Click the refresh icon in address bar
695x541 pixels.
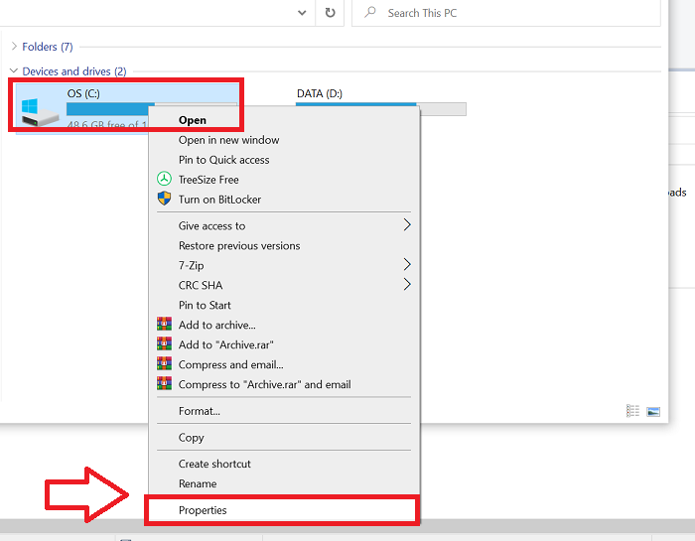pos(330,13)
